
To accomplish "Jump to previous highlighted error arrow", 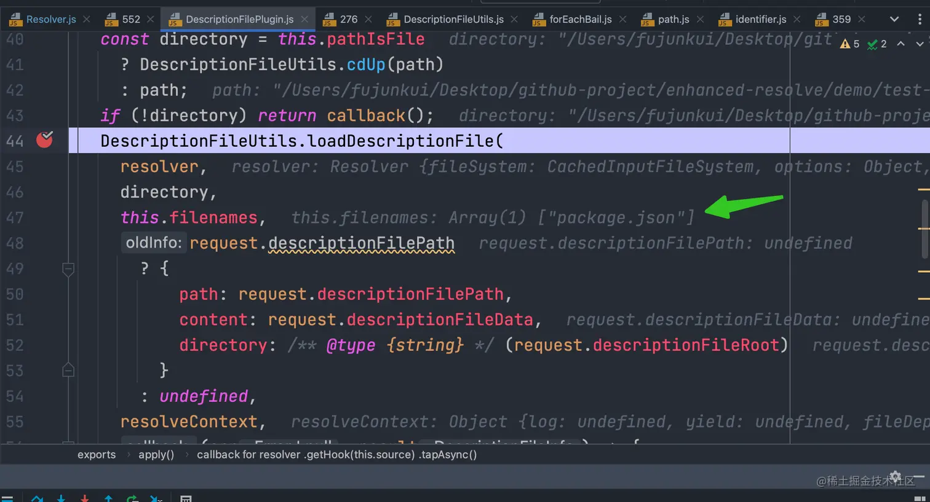I will 900,44.
